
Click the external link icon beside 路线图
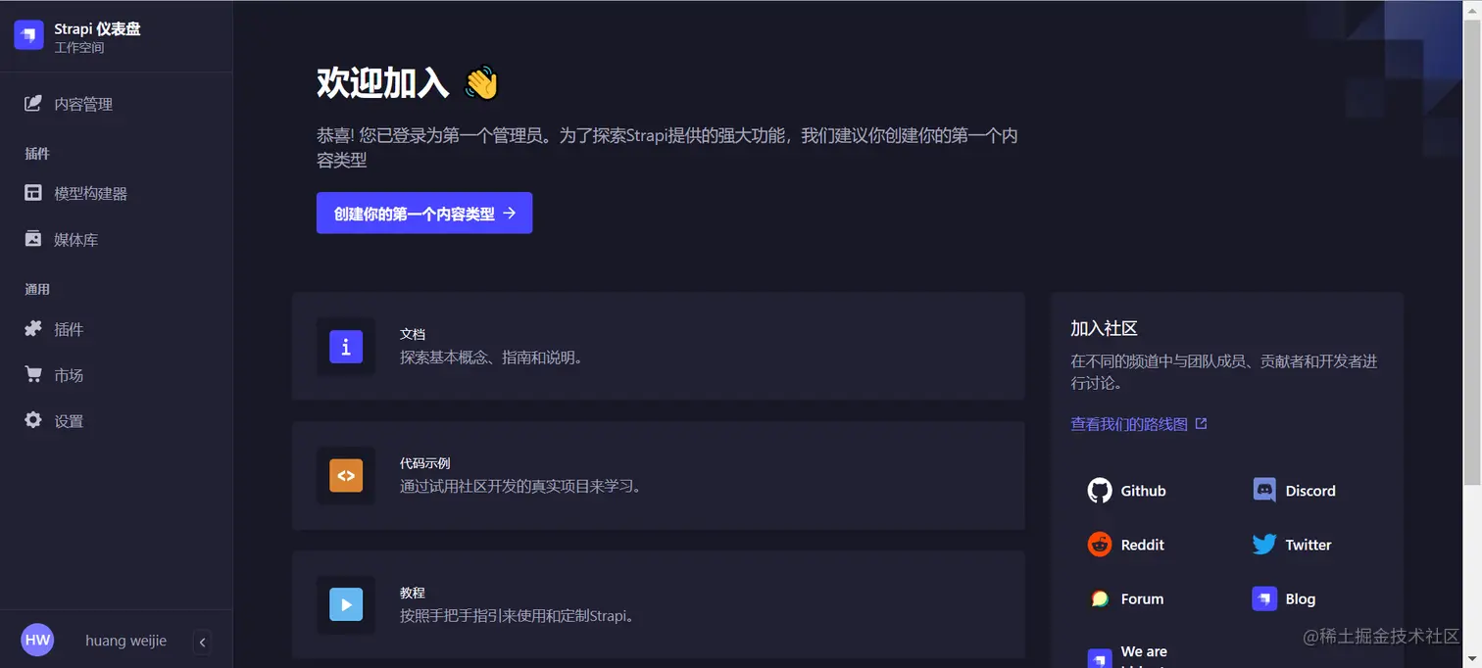coord(1201,424)
